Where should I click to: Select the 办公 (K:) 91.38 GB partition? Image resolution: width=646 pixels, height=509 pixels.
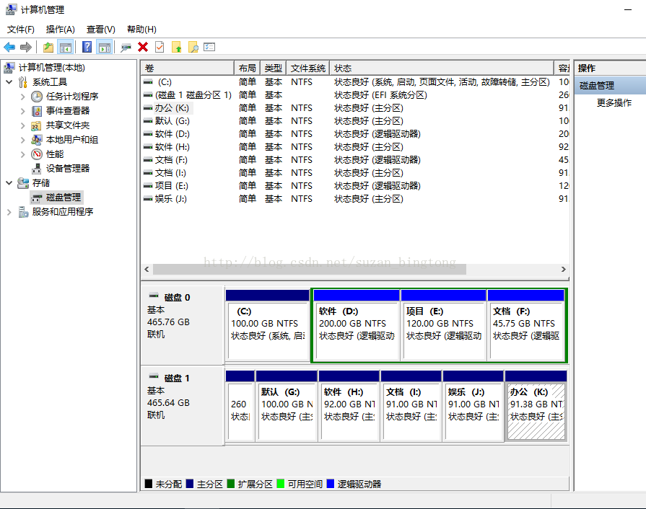[536, 406]
